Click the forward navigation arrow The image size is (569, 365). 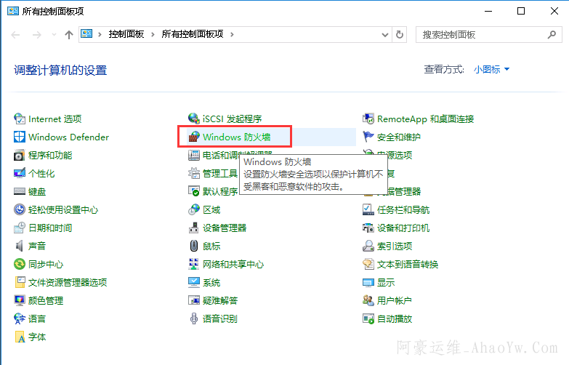36,35
